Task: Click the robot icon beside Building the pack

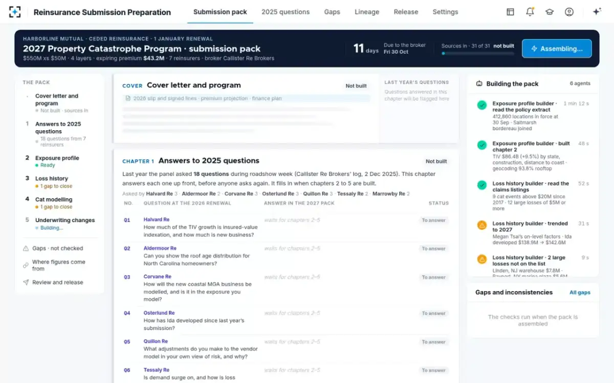Action: coord(479,84)
